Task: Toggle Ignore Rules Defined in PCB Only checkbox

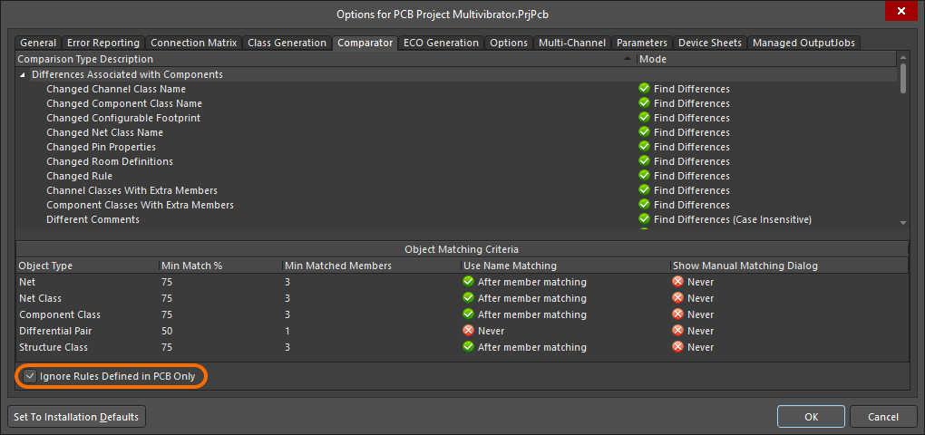Action: coord(31,376)
